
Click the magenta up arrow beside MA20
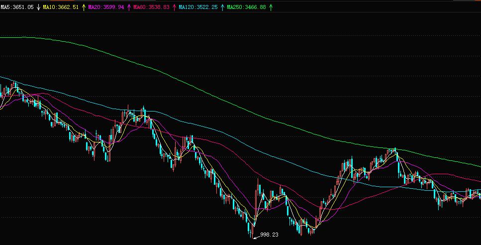[129, 7]
